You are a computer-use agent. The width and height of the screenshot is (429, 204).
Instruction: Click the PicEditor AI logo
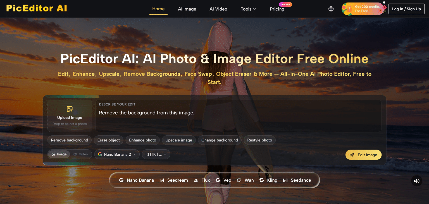pyautogui.click(x=37, y=8)
